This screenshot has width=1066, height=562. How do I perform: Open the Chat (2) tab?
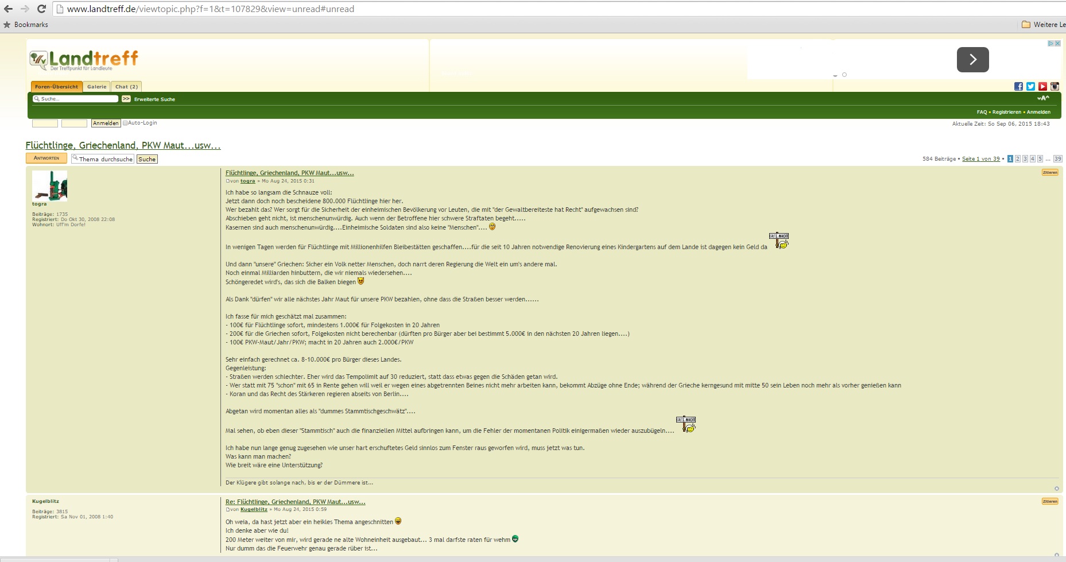coord(126,87)
